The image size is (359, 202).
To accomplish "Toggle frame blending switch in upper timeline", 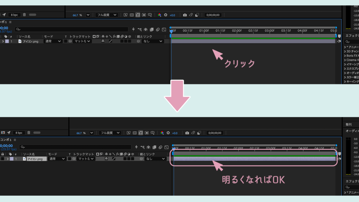I will pyautogui.click(x=151, y=29).
